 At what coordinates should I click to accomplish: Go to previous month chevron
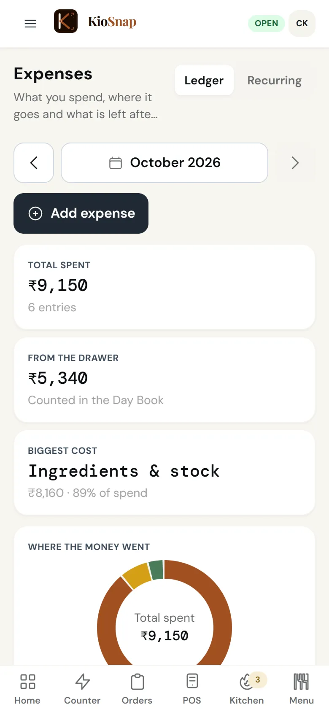click(34, 163)
